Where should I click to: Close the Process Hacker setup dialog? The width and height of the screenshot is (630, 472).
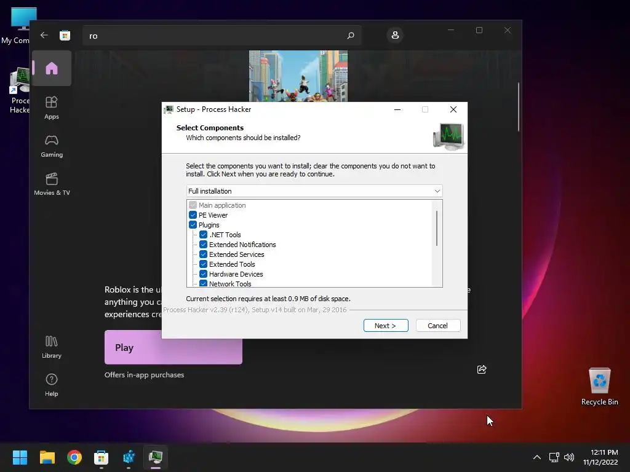(x=453, y=109)
